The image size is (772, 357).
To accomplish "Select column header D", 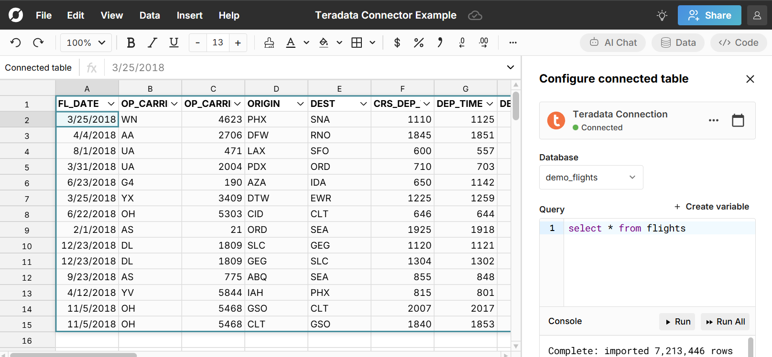I will (x=276, y=88).
